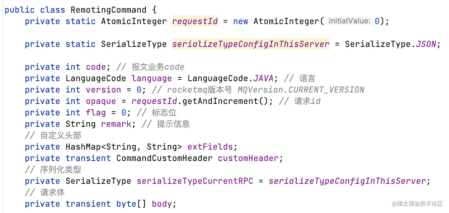Select the 自定义头部 comment line
Viewport: 449px width, 213px height.
coord(53,135)
